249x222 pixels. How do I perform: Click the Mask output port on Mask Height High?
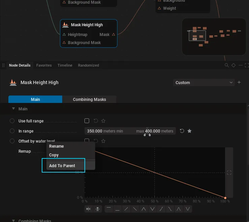[x=113, y=34]
